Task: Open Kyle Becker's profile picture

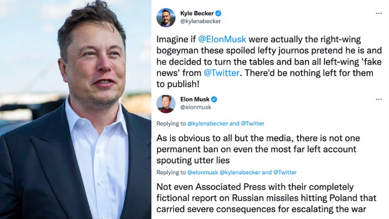Action: [166, 18]
